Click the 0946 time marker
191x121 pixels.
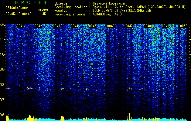pyautogui.click(x=111, y=26)
